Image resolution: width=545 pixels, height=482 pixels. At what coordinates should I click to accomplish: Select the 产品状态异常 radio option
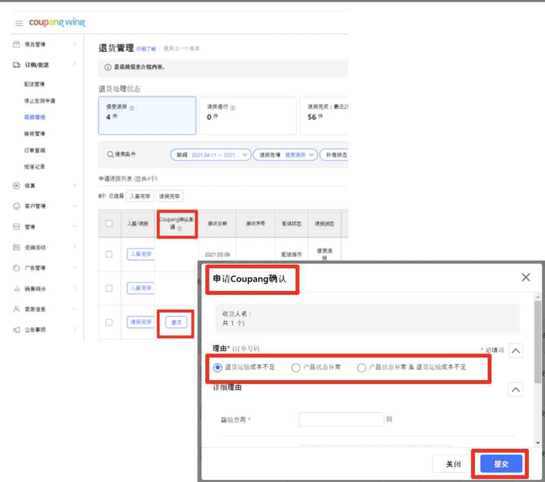coord(296,368)
